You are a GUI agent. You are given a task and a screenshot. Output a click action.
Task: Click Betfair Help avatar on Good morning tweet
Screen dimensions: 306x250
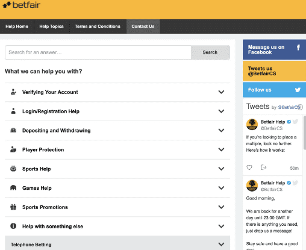pyautogui.click(x=252, y=186)
